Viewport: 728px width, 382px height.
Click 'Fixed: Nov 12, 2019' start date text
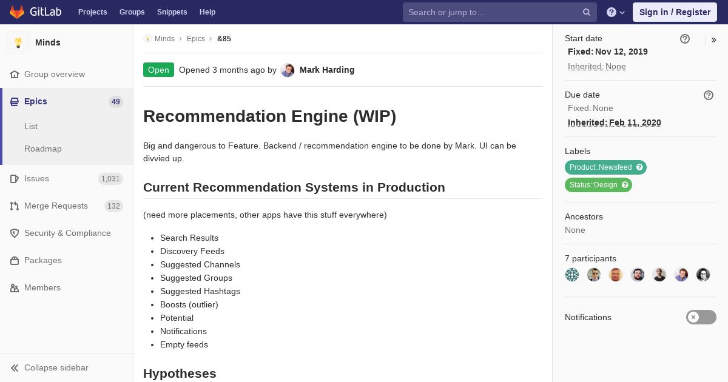[x=608, y=52]
